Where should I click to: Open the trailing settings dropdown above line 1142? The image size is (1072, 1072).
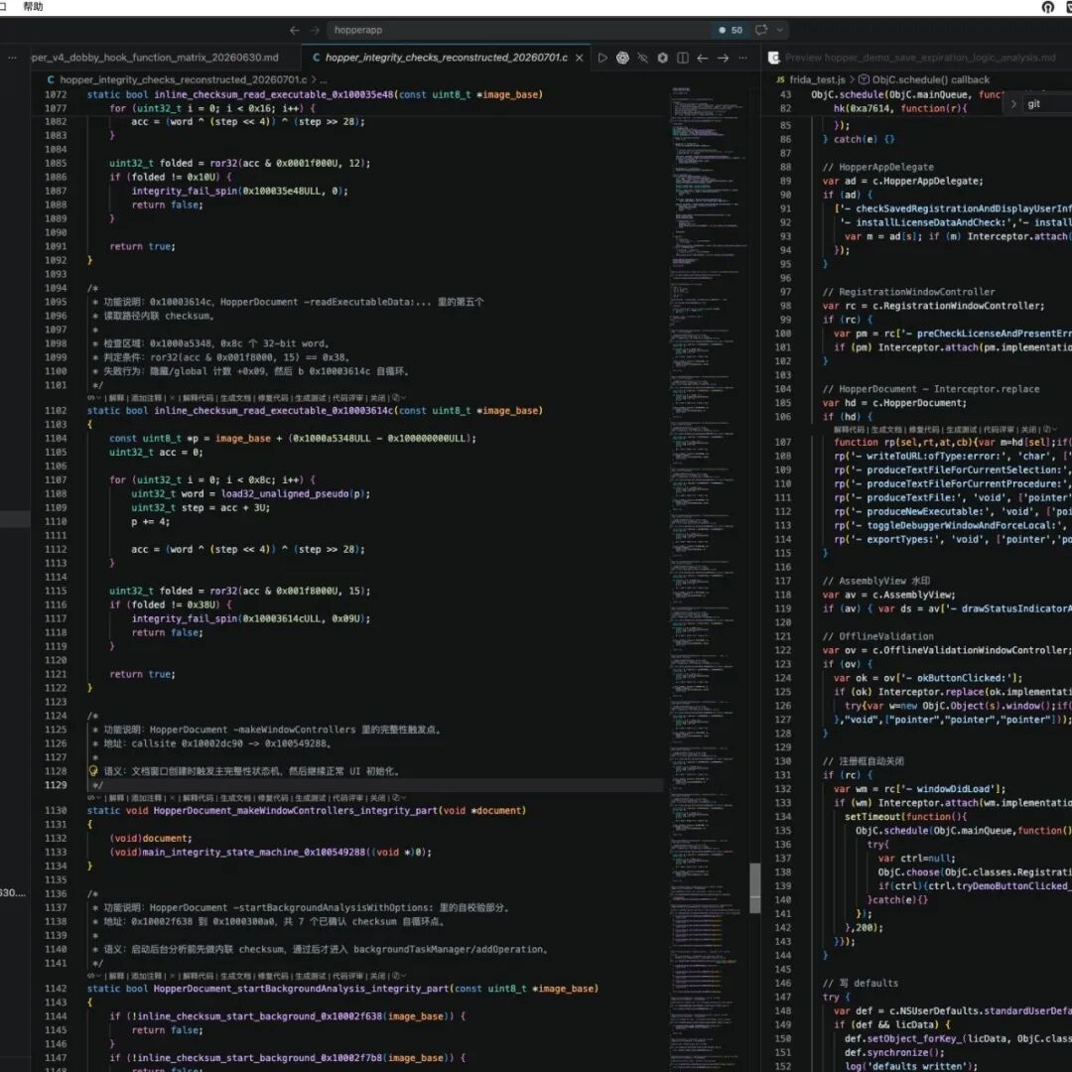click(x=399, y=976)
